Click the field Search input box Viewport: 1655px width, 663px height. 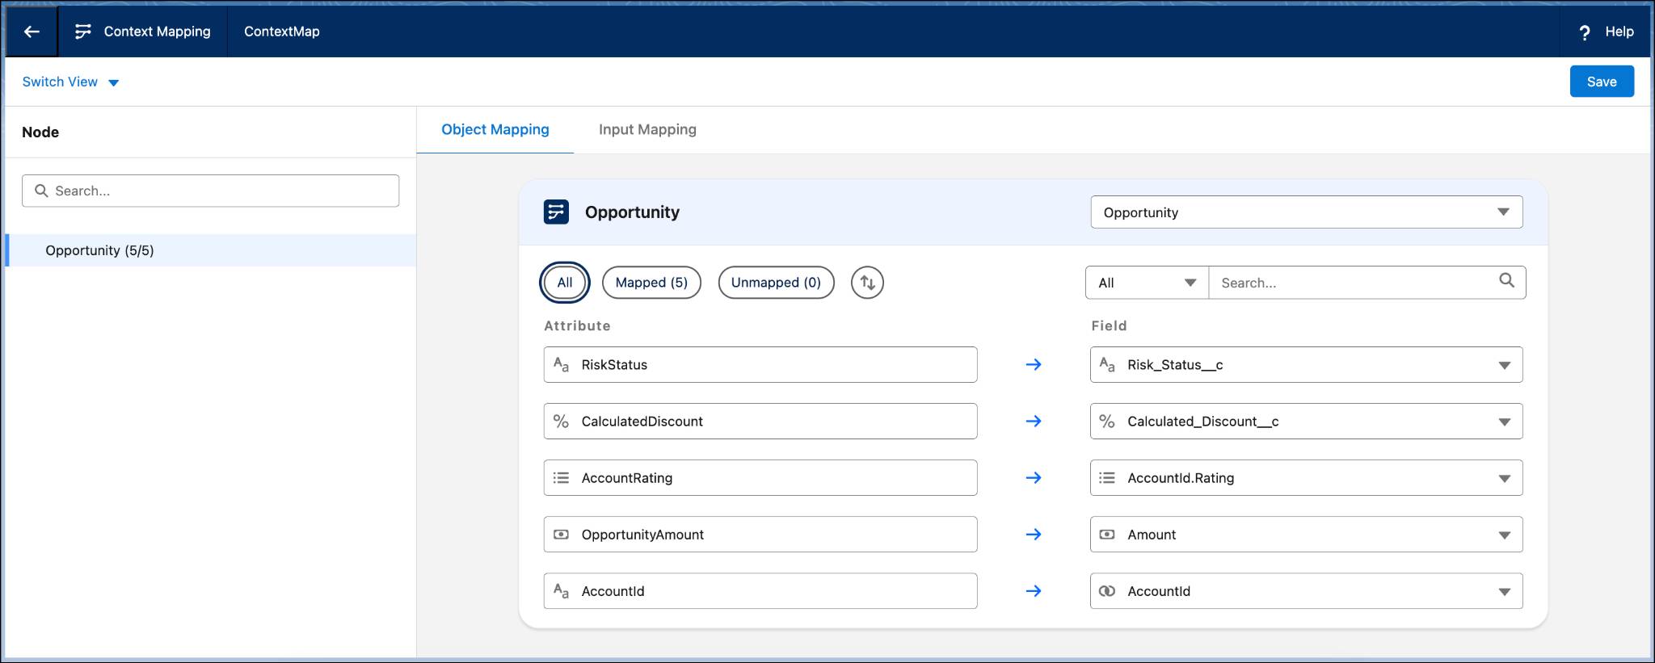[1367, 283]
